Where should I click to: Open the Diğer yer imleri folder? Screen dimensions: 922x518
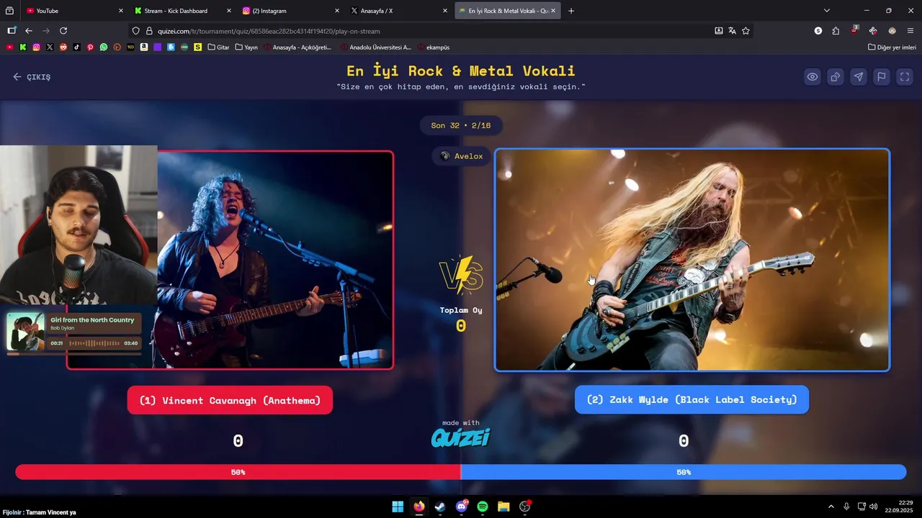click(x=892, y=47)
